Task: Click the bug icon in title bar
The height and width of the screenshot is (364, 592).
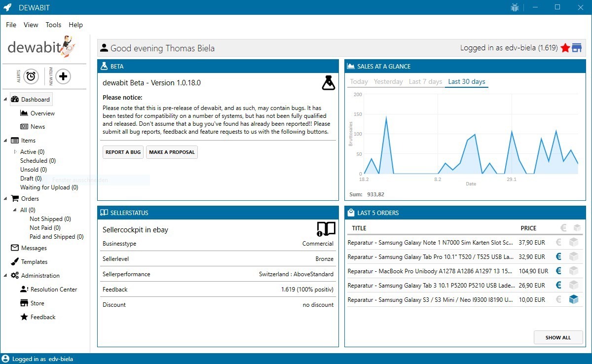Action: point(515,7)
